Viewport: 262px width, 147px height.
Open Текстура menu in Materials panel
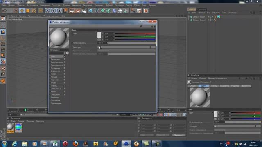click(x=40, y=121)
